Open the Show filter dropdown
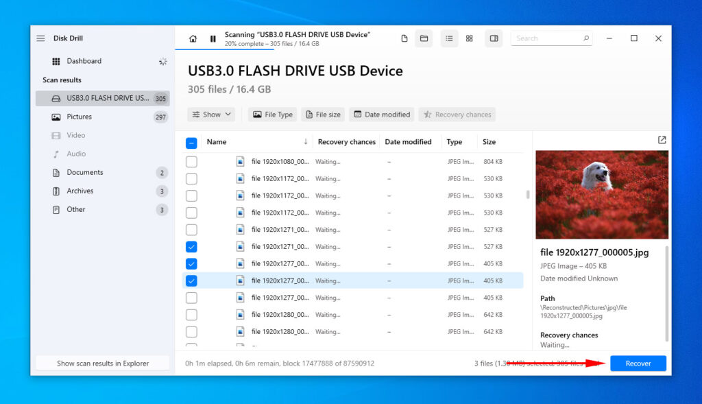The height and width of the screenshot is (404, 702). pyautogui.click(x=211, y=114)
